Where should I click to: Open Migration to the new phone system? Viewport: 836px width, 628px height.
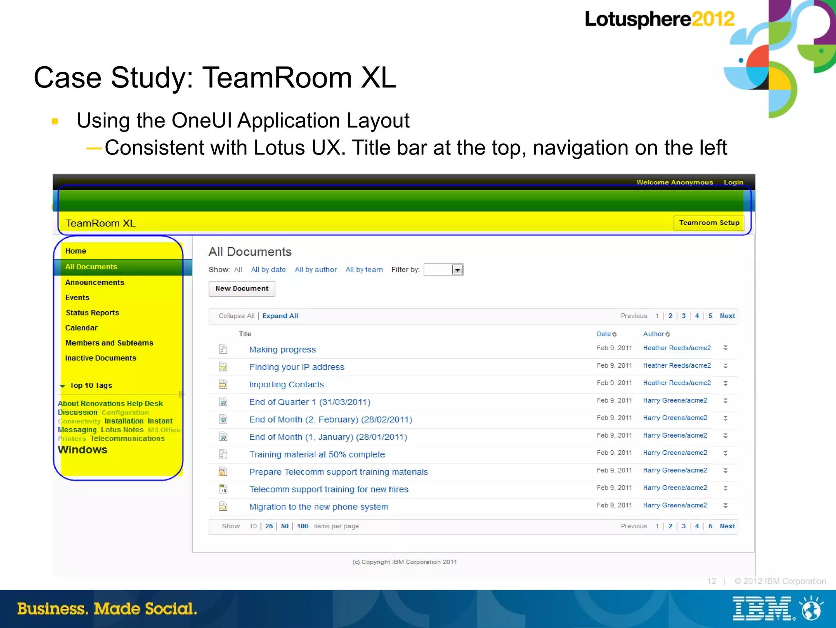pos(318,507)
